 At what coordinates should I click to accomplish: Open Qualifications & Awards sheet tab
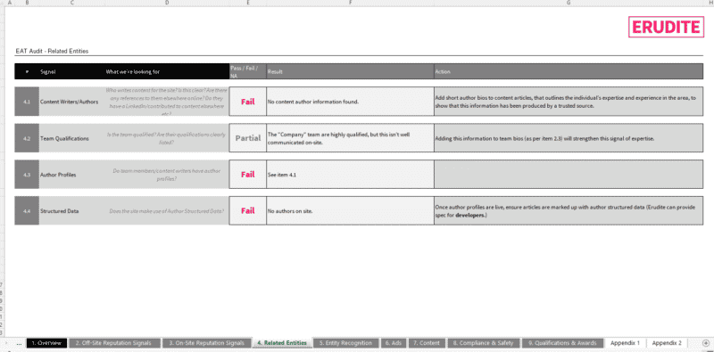point(563,343)
